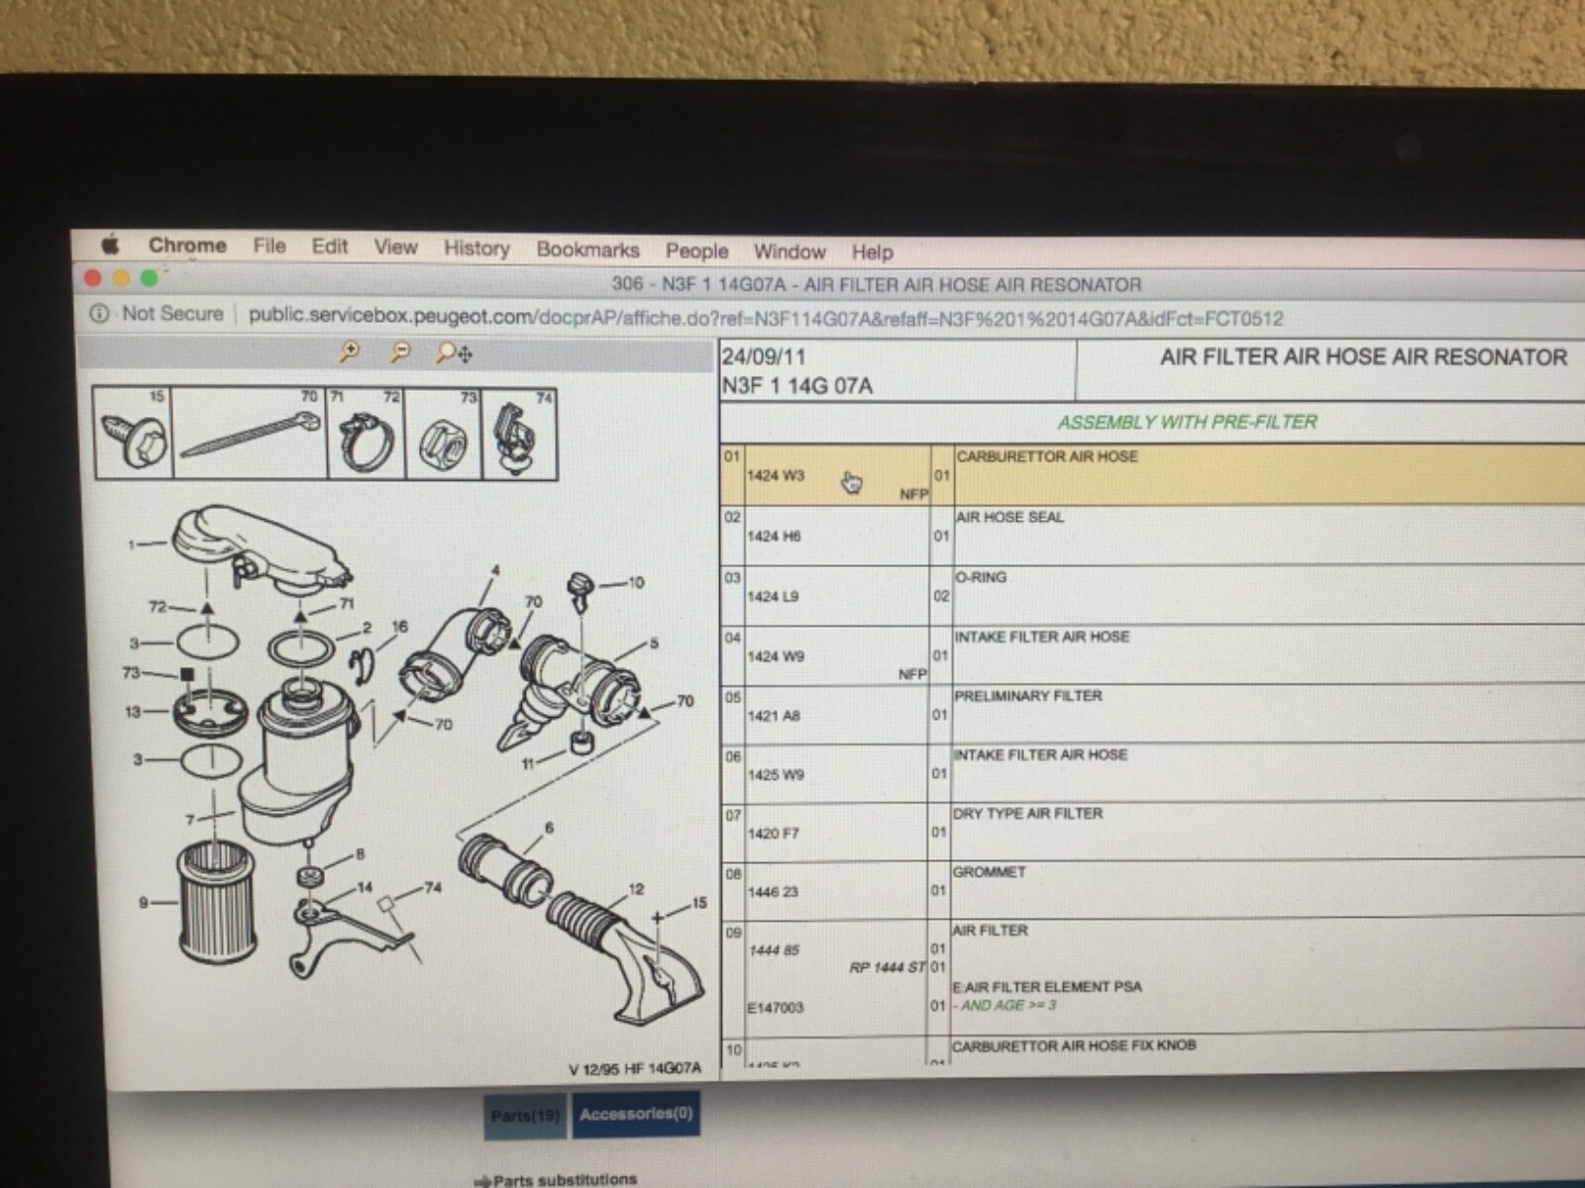This screenshot has width=1585, height=1188.
Task: Zoom in on the diagram with magnifier plus
Action: (x=349, y=350)
